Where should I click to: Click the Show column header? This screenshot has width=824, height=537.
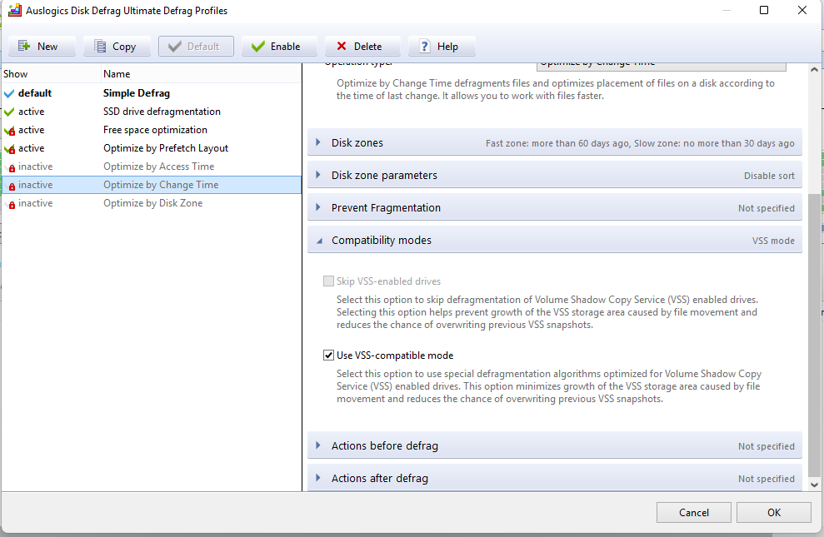51,74
